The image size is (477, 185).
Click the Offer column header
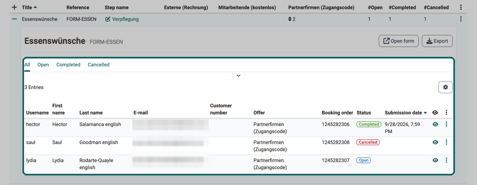259,112
